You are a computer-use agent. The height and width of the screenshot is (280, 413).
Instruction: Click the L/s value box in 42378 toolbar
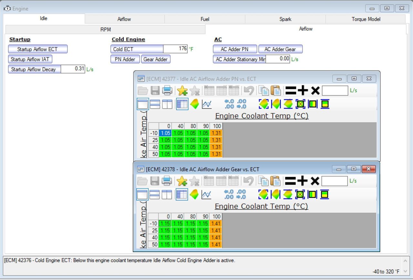point(335,181)
